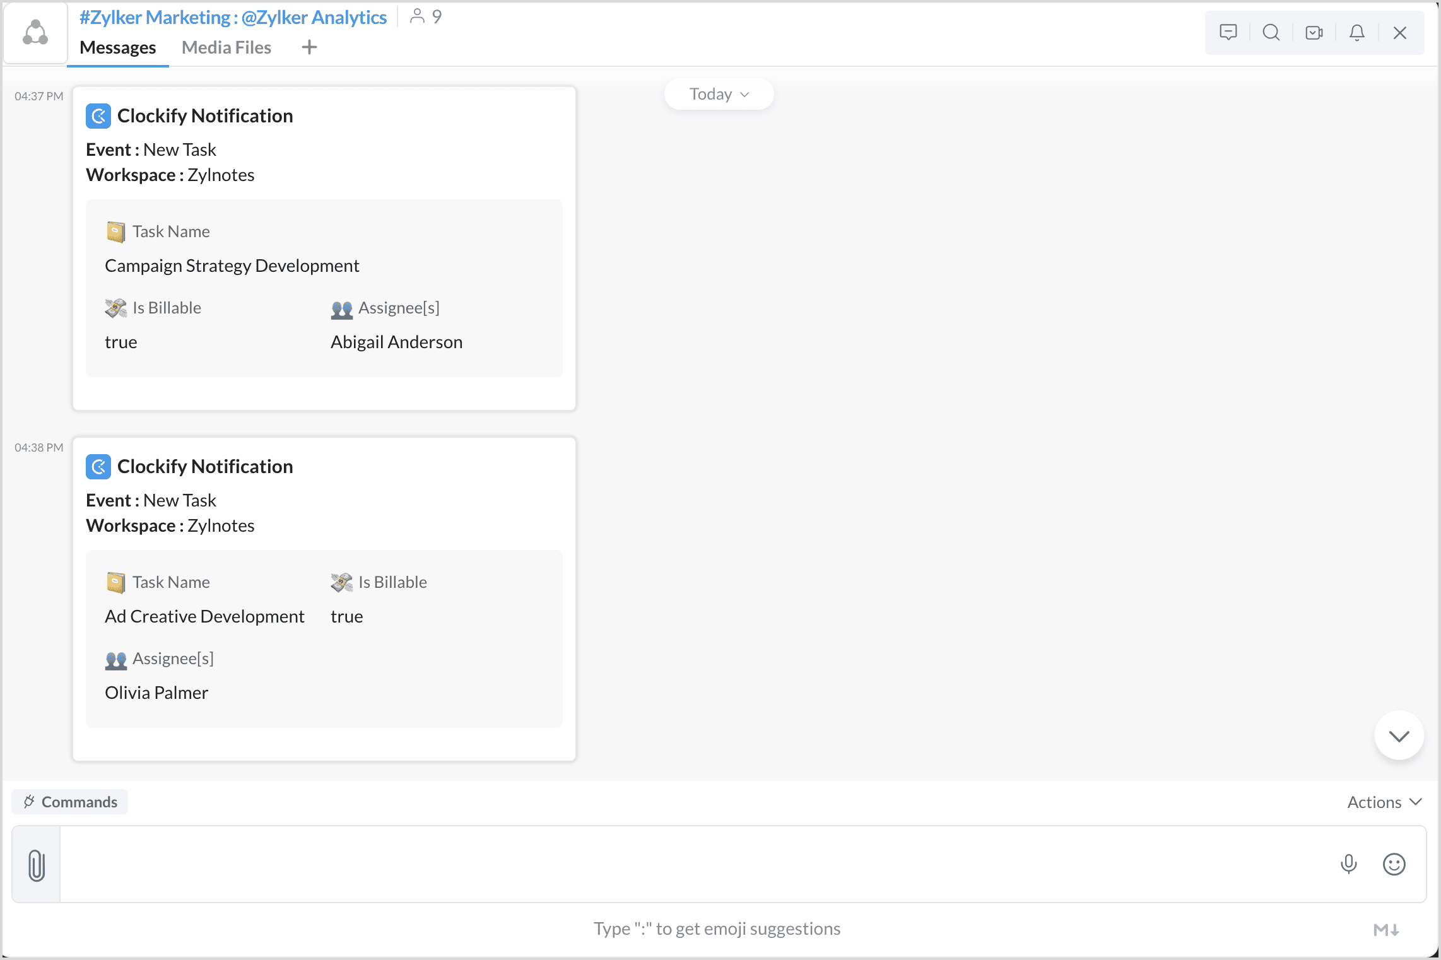Image resolution: width=1441 pixels, height=960 pixels.
Task: Click the microphone voice message icon
Action: pyautogui.click(x=1348, y=864)
